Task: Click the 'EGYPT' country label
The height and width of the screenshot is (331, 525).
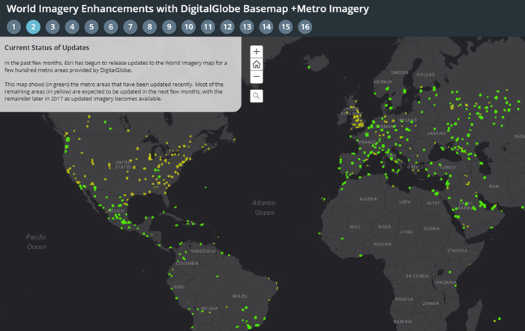Action: 433,203
